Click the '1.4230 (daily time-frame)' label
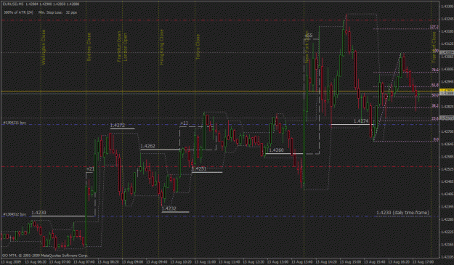The width and height of the screenshot is (454, 265). tap(402, 213)
